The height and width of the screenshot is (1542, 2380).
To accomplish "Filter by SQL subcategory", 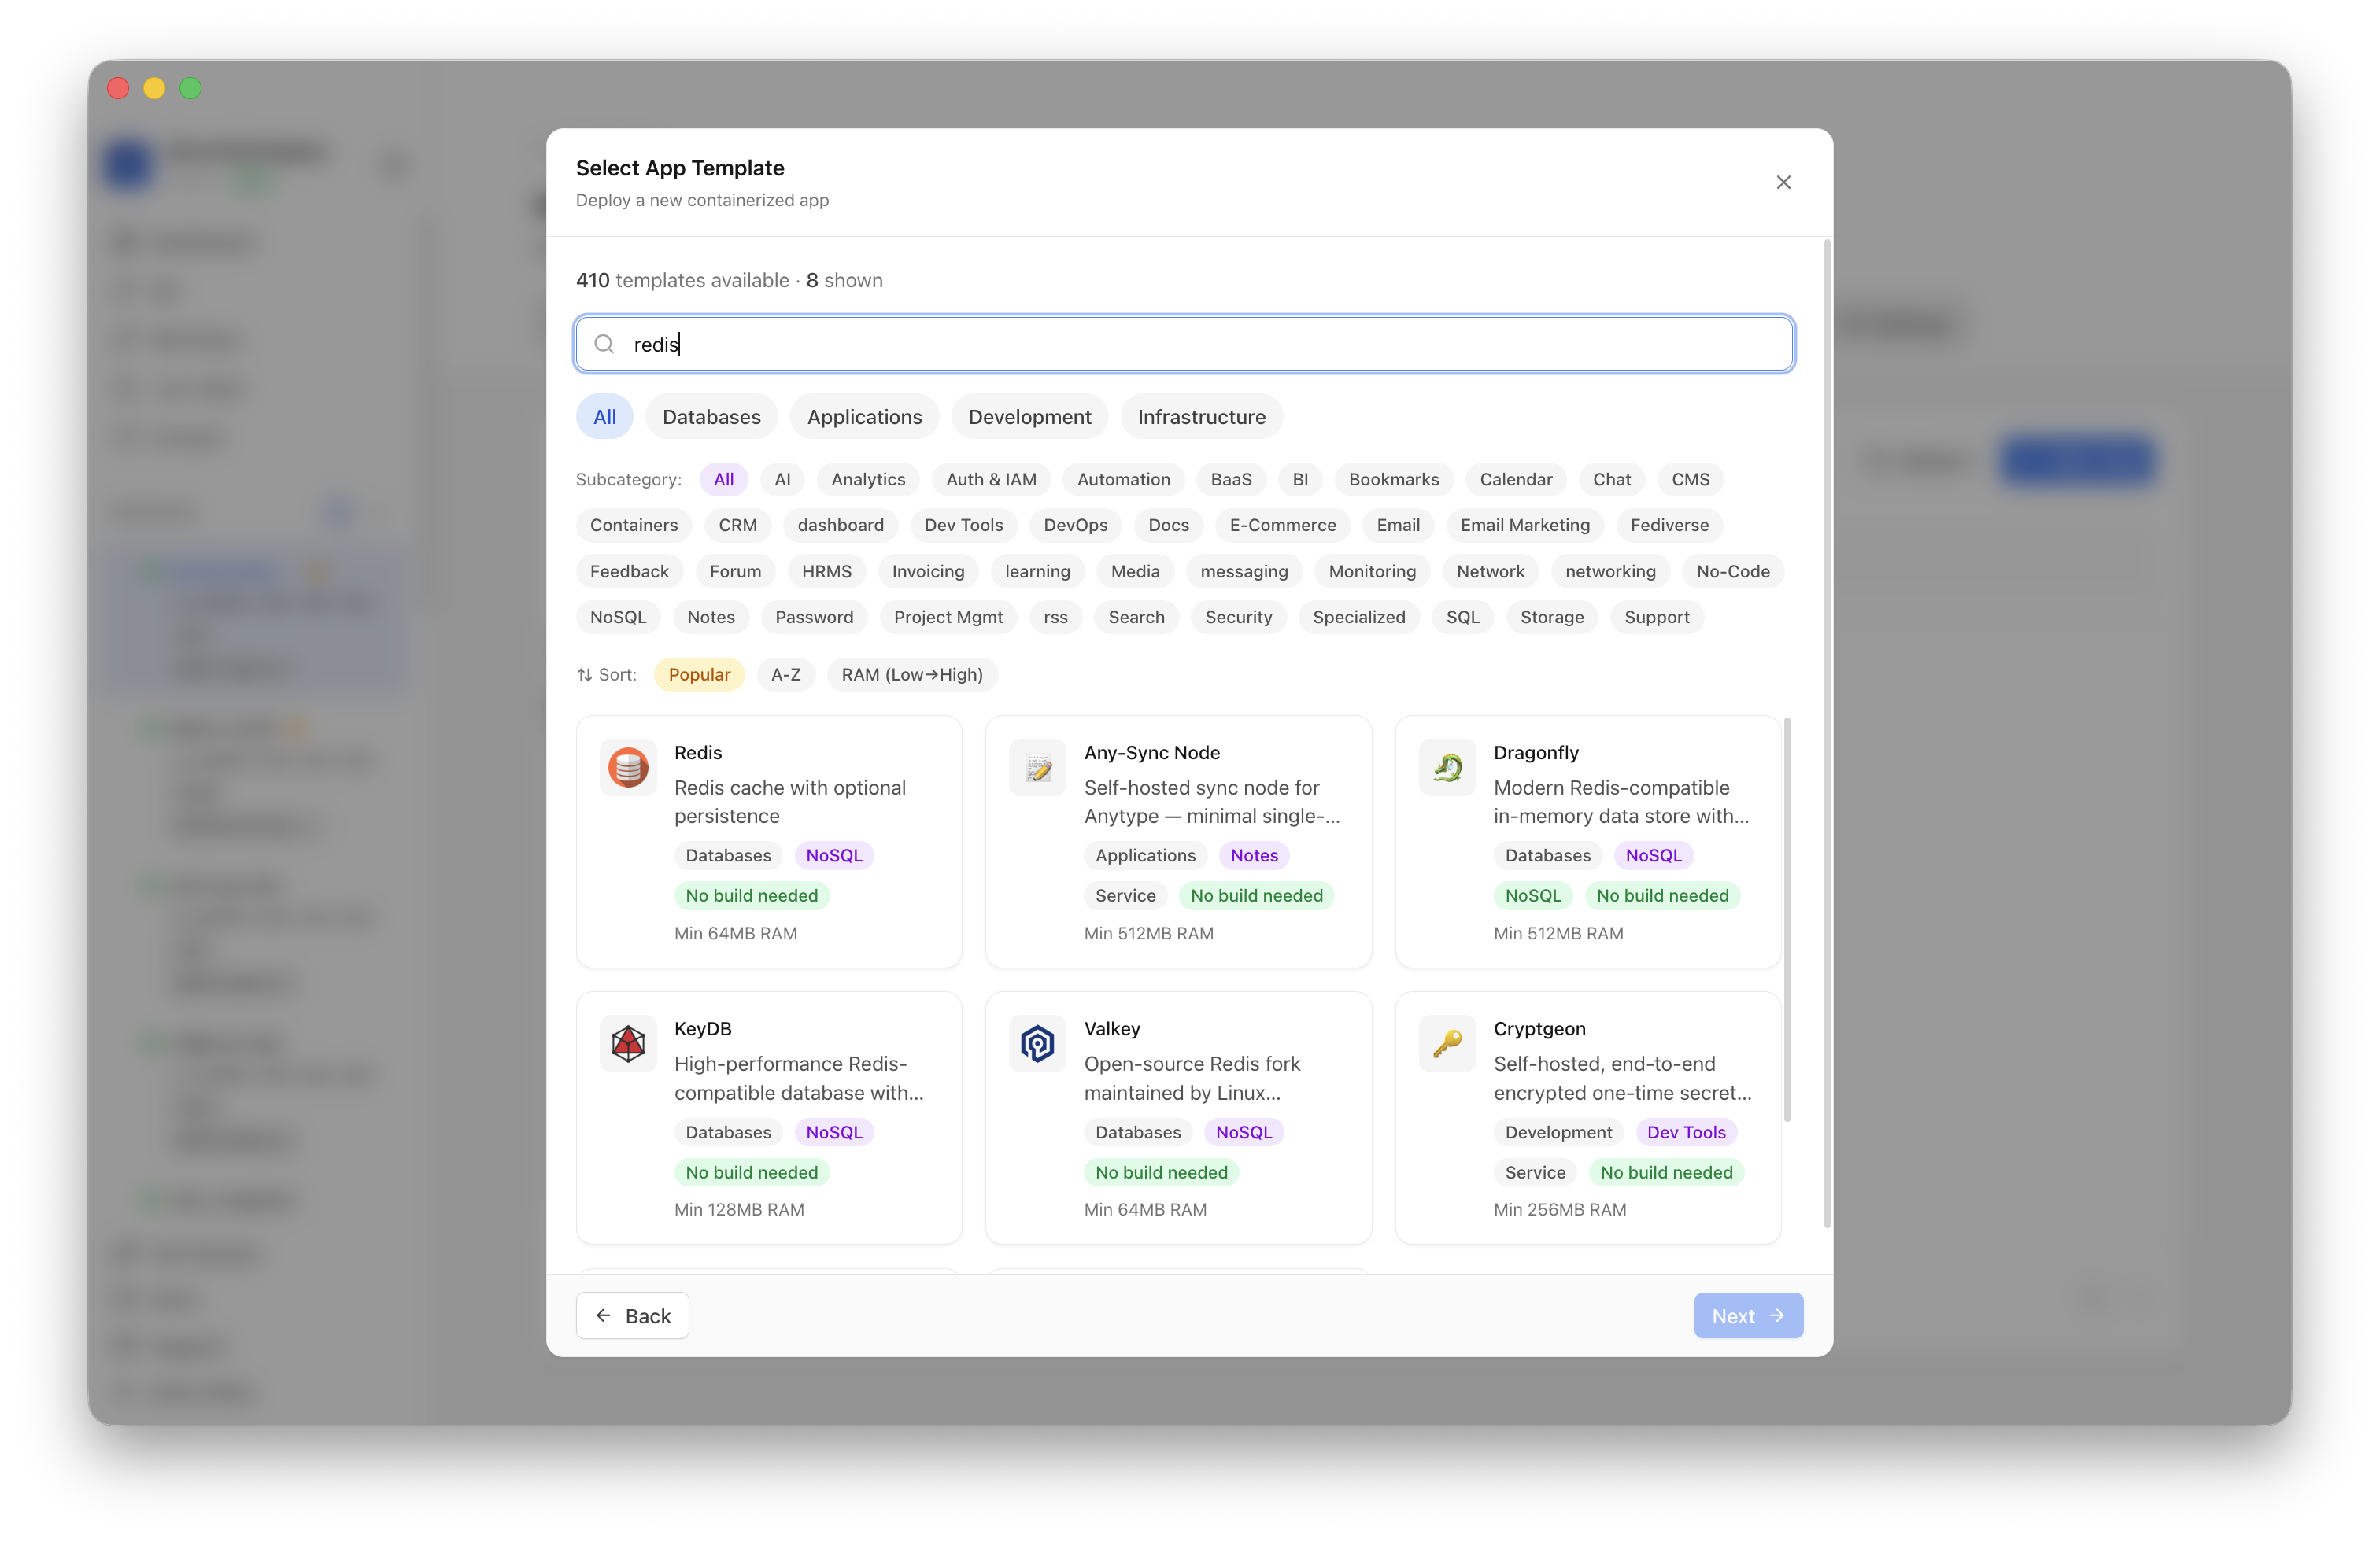I will (x=1462, y=617).
